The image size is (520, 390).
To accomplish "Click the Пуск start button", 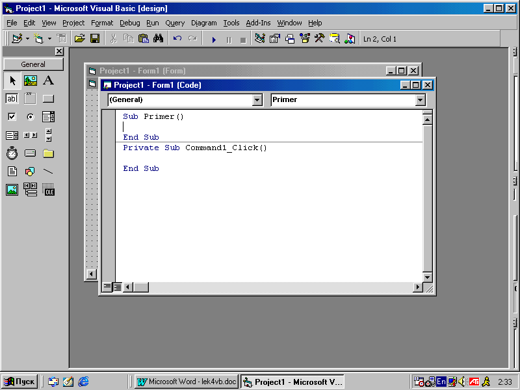I will [19, 382].
